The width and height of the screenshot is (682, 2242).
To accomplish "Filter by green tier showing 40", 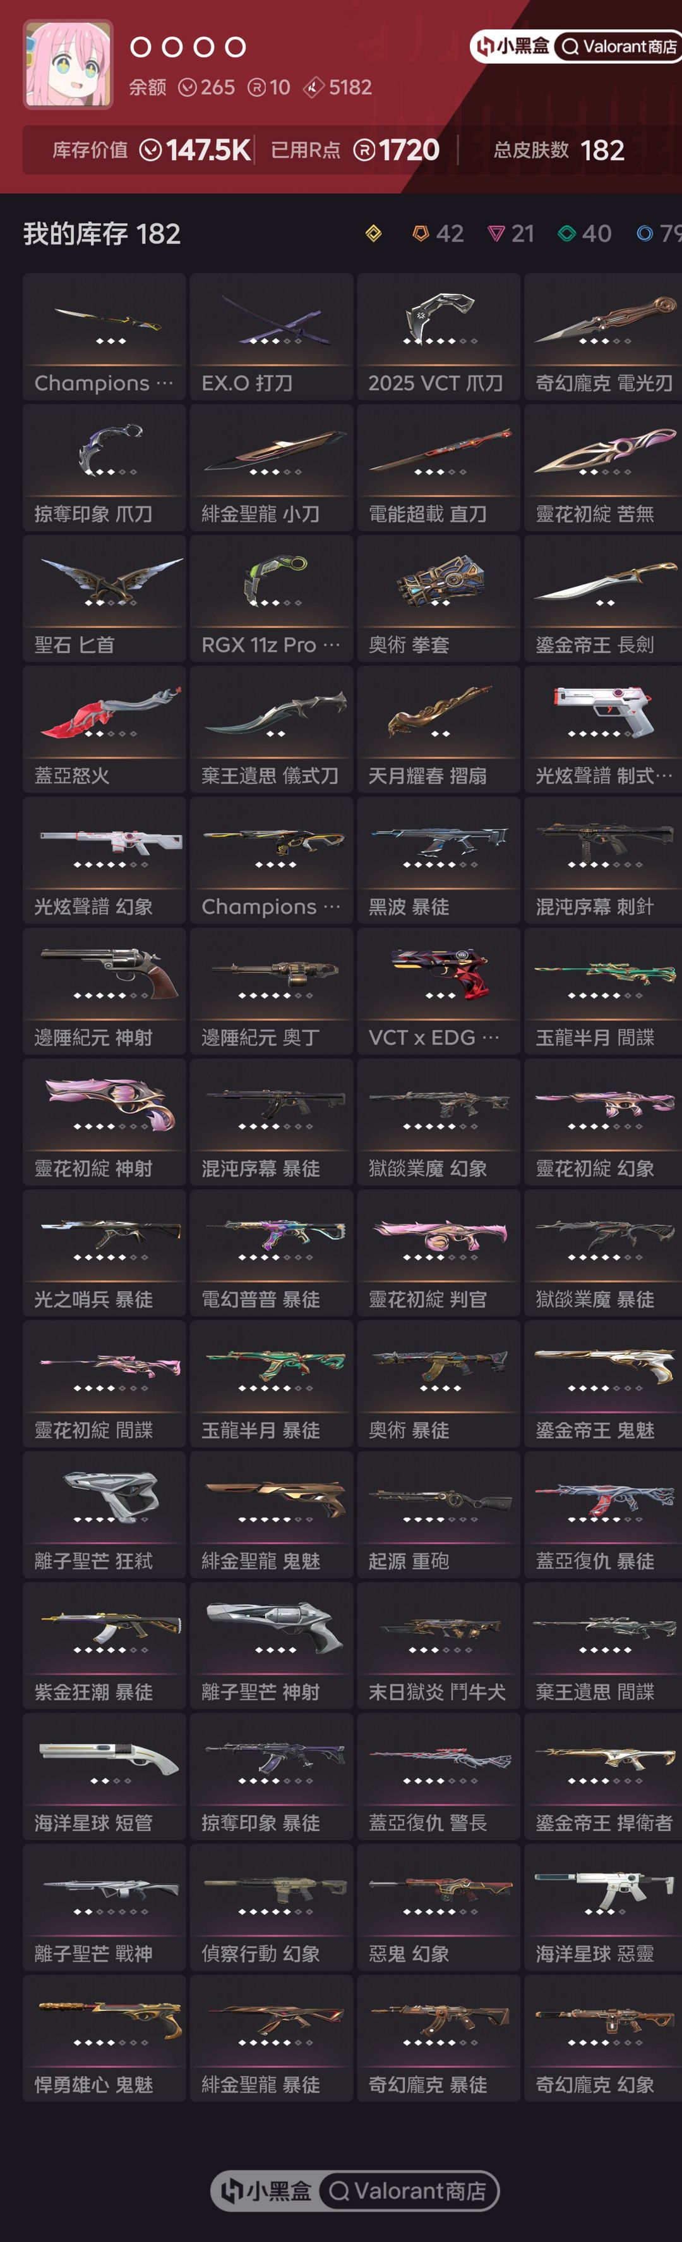I will click(x=584, y=233).
